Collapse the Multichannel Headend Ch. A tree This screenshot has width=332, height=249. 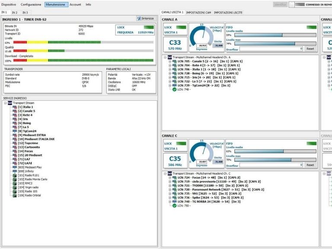165,57
